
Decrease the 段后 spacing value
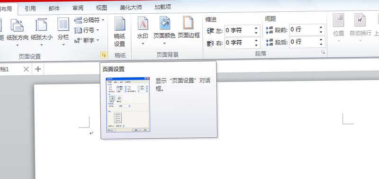click(x=321, y=45)
